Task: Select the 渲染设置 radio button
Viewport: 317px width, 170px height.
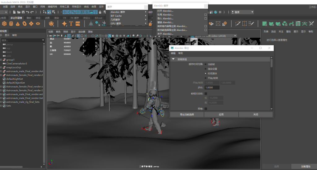Action: 206,69
